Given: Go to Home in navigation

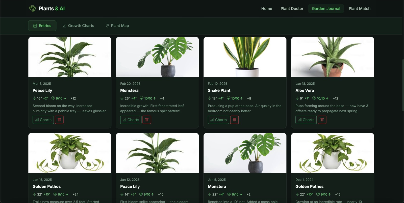Looking at the screenshot, I should 267,9.
